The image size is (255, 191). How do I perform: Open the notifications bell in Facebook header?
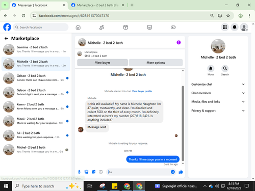coord(235,27)
